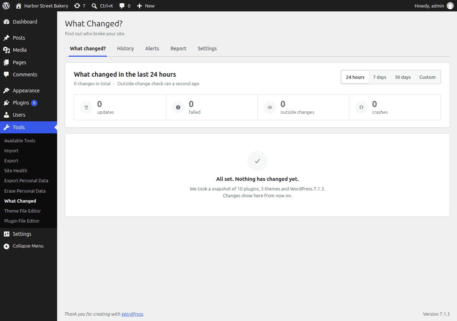
Task: Open Erase Personal Data
Action: (x=25, y=191)
